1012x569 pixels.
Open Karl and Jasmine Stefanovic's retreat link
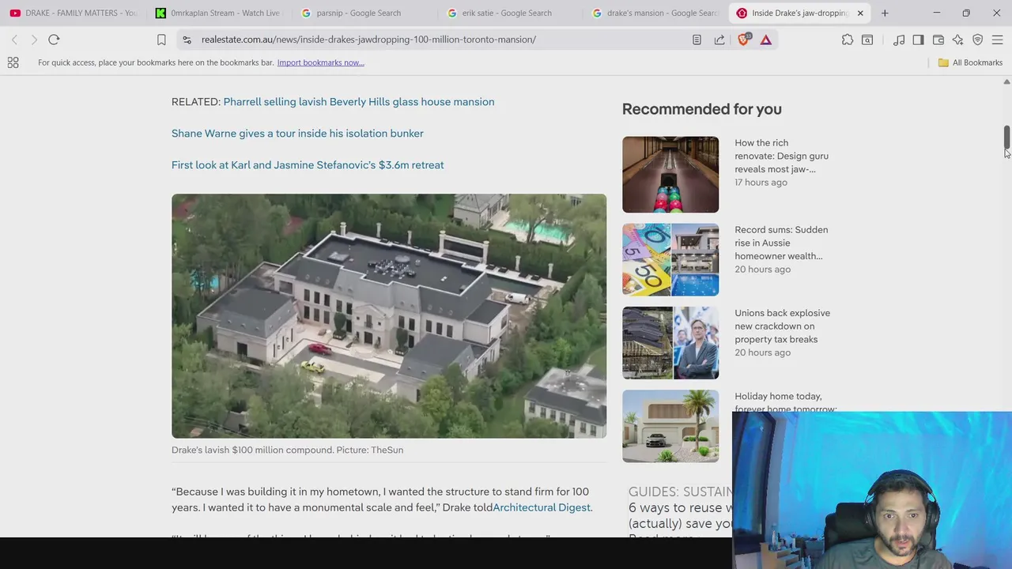coord(308,165)
